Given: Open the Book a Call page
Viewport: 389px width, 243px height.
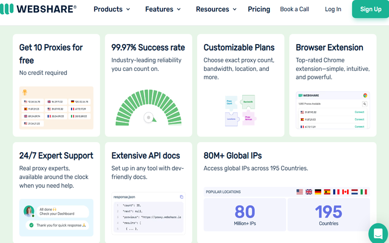Looking at the screenshot, I should click(294, 9).
